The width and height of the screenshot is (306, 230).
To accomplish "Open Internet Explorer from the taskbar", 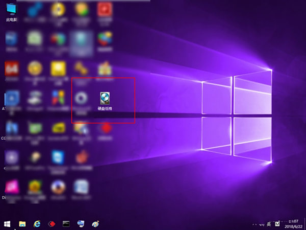I will coord(37,224).
